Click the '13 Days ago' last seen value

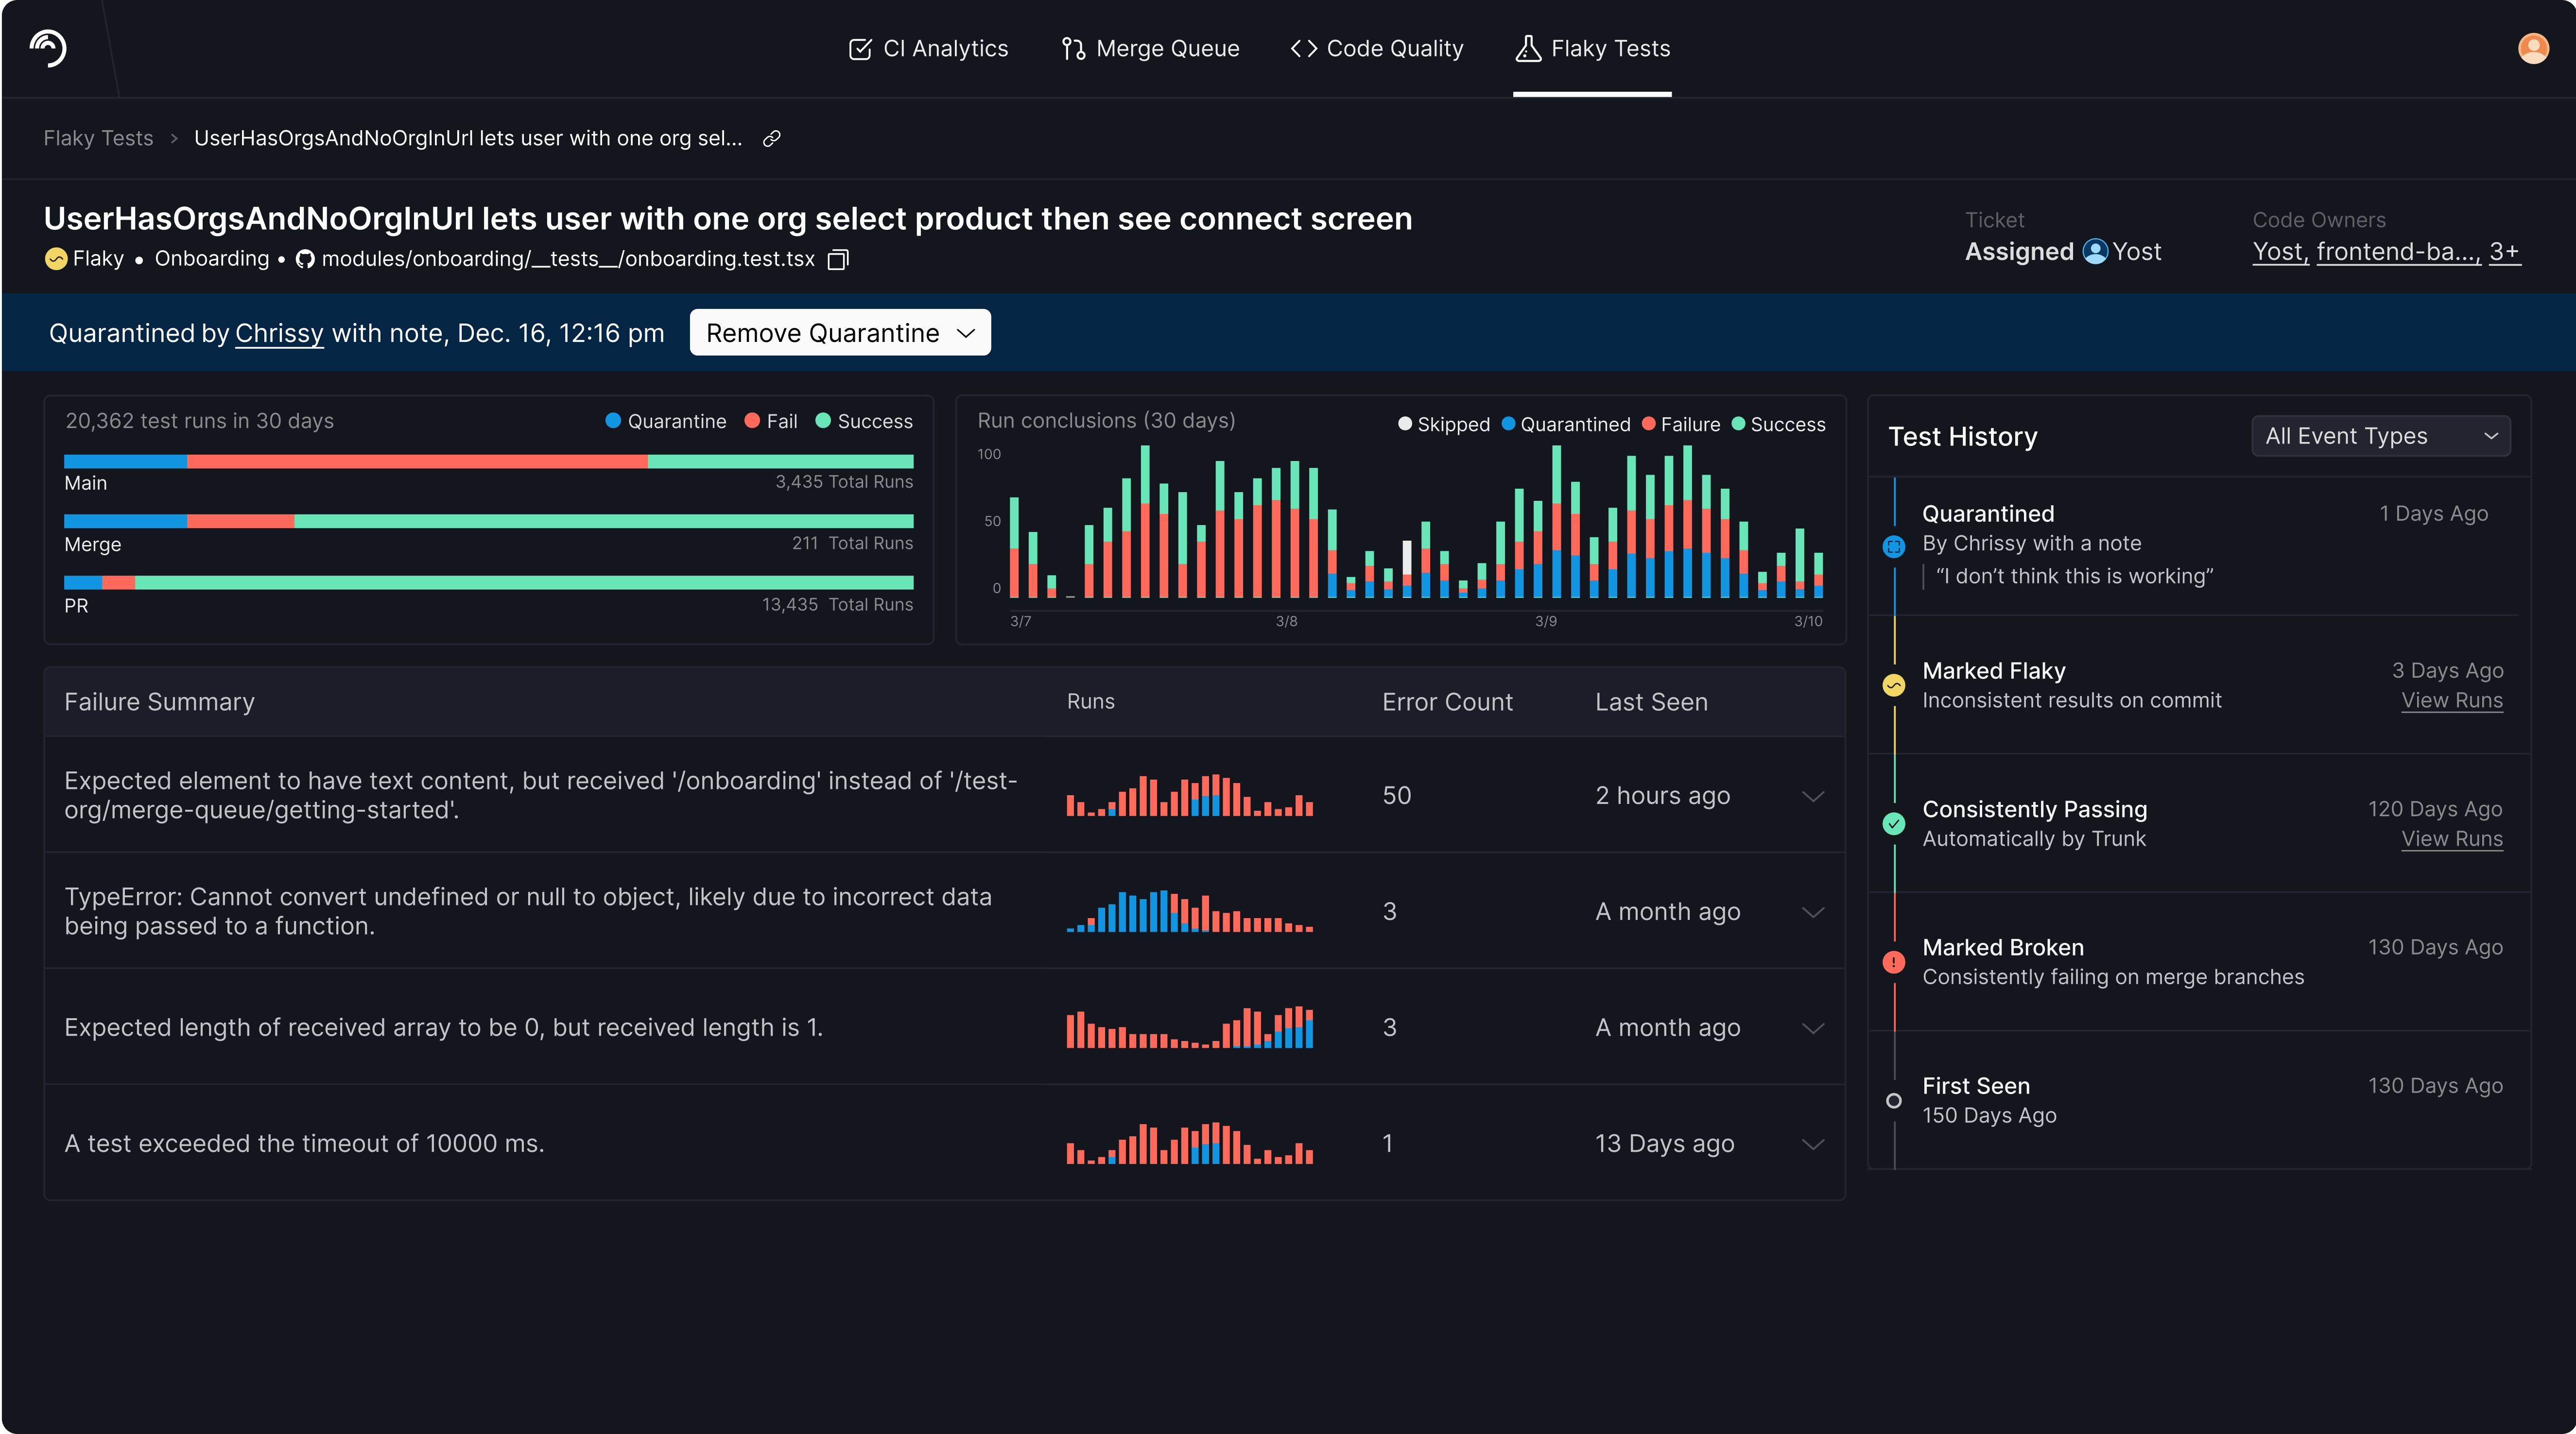click(x=1664, y=1144)
